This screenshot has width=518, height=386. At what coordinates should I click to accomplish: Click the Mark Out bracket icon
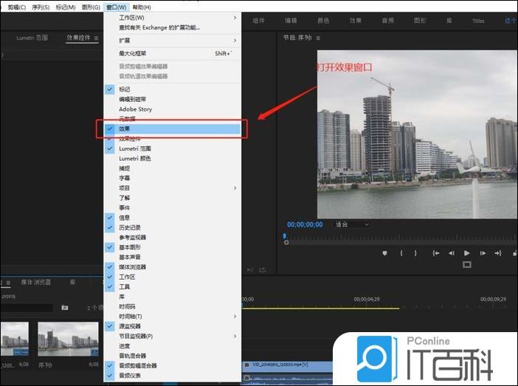click(x=415, y=253)
